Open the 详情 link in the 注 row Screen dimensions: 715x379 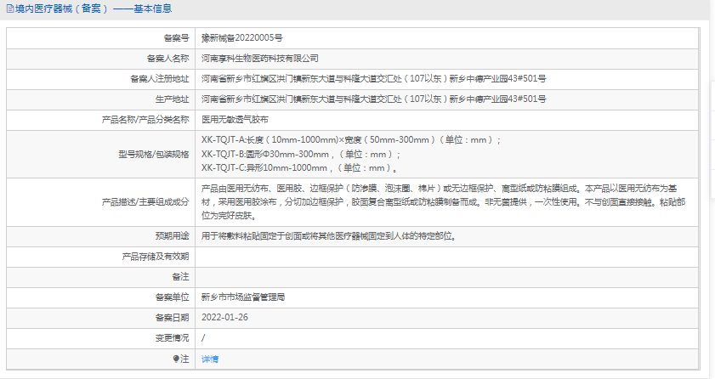tap(210, 359)
